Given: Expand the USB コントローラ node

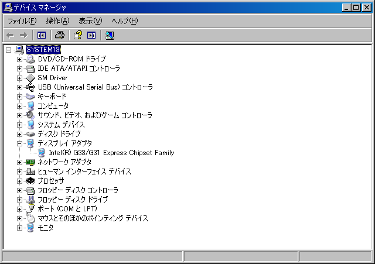Looking at the screenshot, I should coord(19,87).
